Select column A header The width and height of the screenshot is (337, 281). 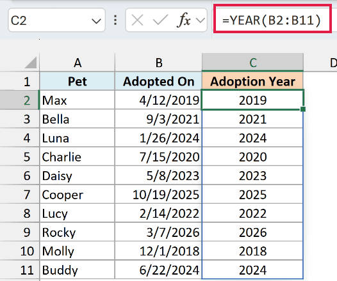(78, 63)
